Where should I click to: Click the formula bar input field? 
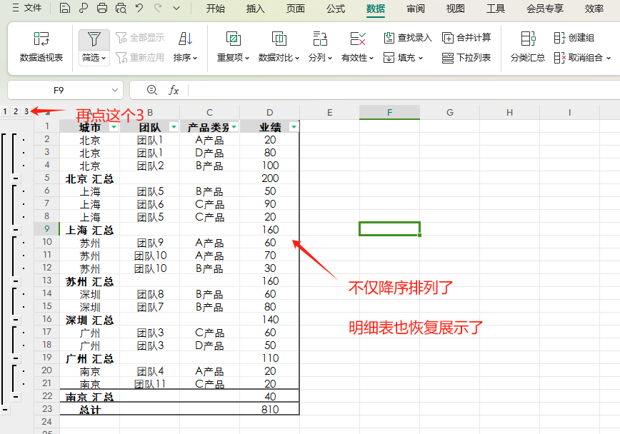click(x=404, y=90)
